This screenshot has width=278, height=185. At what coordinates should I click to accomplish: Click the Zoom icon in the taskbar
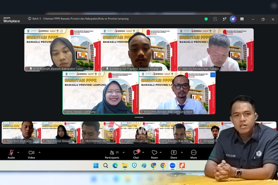pos(172,165)
